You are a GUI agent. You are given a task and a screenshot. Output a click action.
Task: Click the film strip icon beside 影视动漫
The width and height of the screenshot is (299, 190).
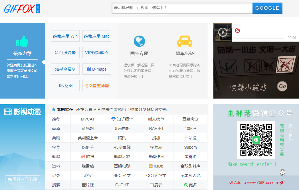pos(8,112)
